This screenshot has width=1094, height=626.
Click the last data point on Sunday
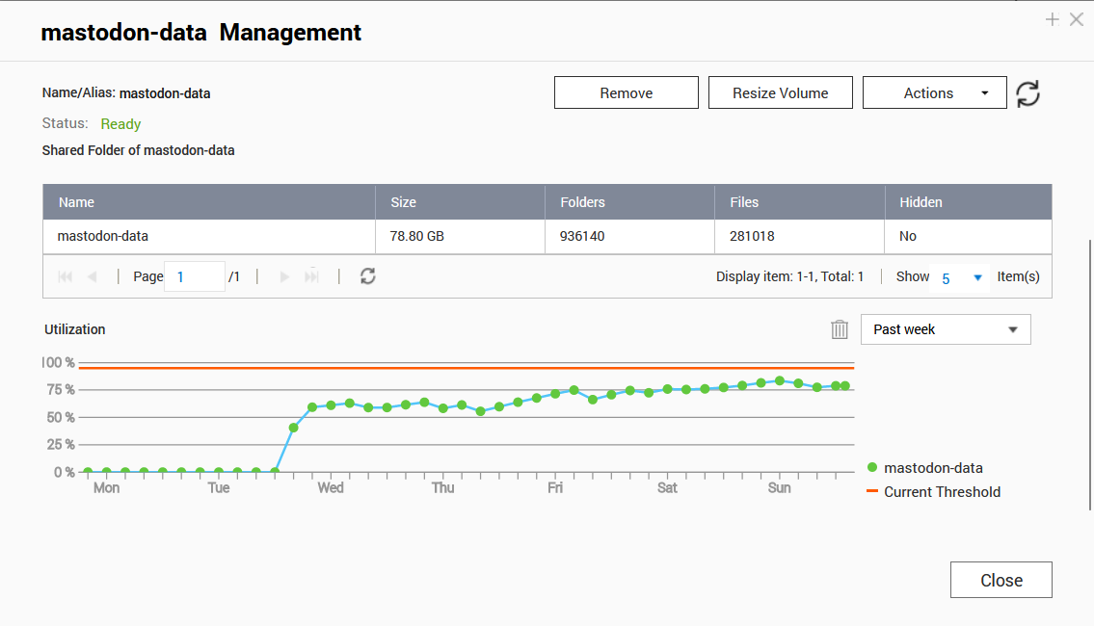(x=844, y=385)
